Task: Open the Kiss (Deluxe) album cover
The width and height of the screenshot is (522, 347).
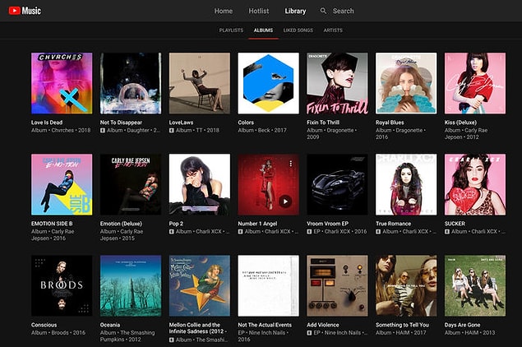Action: 475,83
